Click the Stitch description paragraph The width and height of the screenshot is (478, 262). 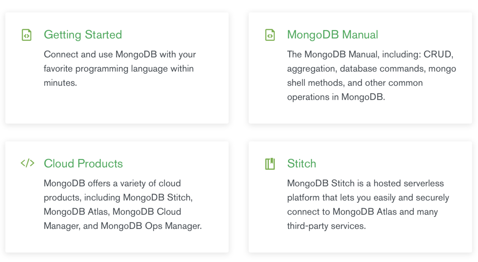pos(368,205)
